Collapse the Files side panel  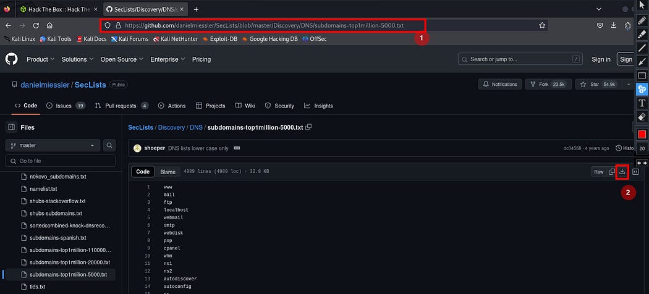pos(12,127)
